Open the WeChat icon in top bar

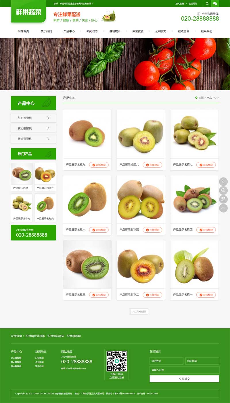click(215, 3)
